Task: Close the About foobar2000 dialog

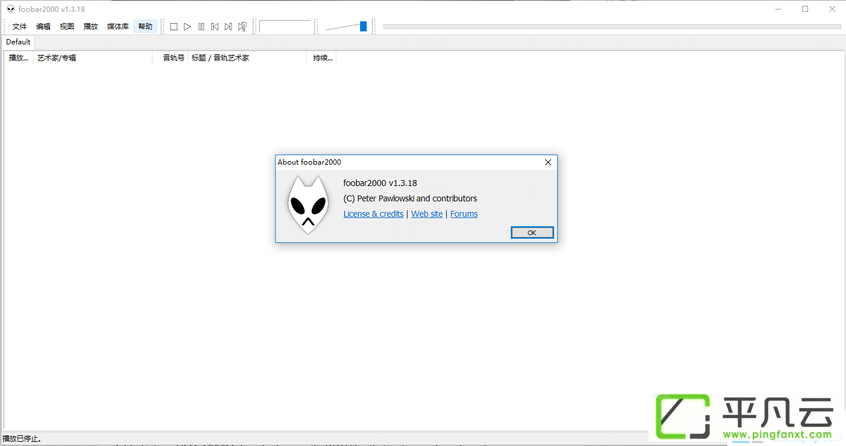Action: click(548, 162)
